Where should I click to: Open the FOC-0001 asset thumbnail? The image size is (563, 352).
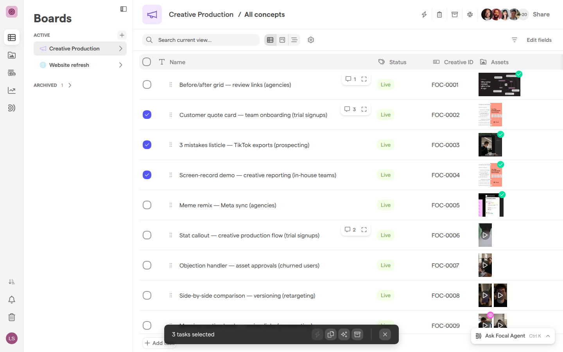click(499, 84)
